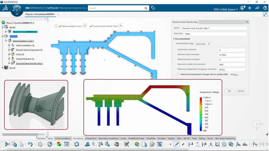Open the compass play button

pos(17,10)
